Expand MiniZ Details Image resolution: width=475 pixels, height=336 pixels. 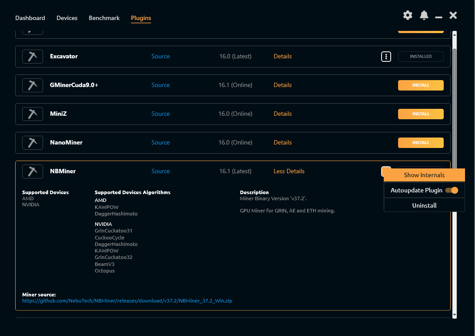coord(282,114)
